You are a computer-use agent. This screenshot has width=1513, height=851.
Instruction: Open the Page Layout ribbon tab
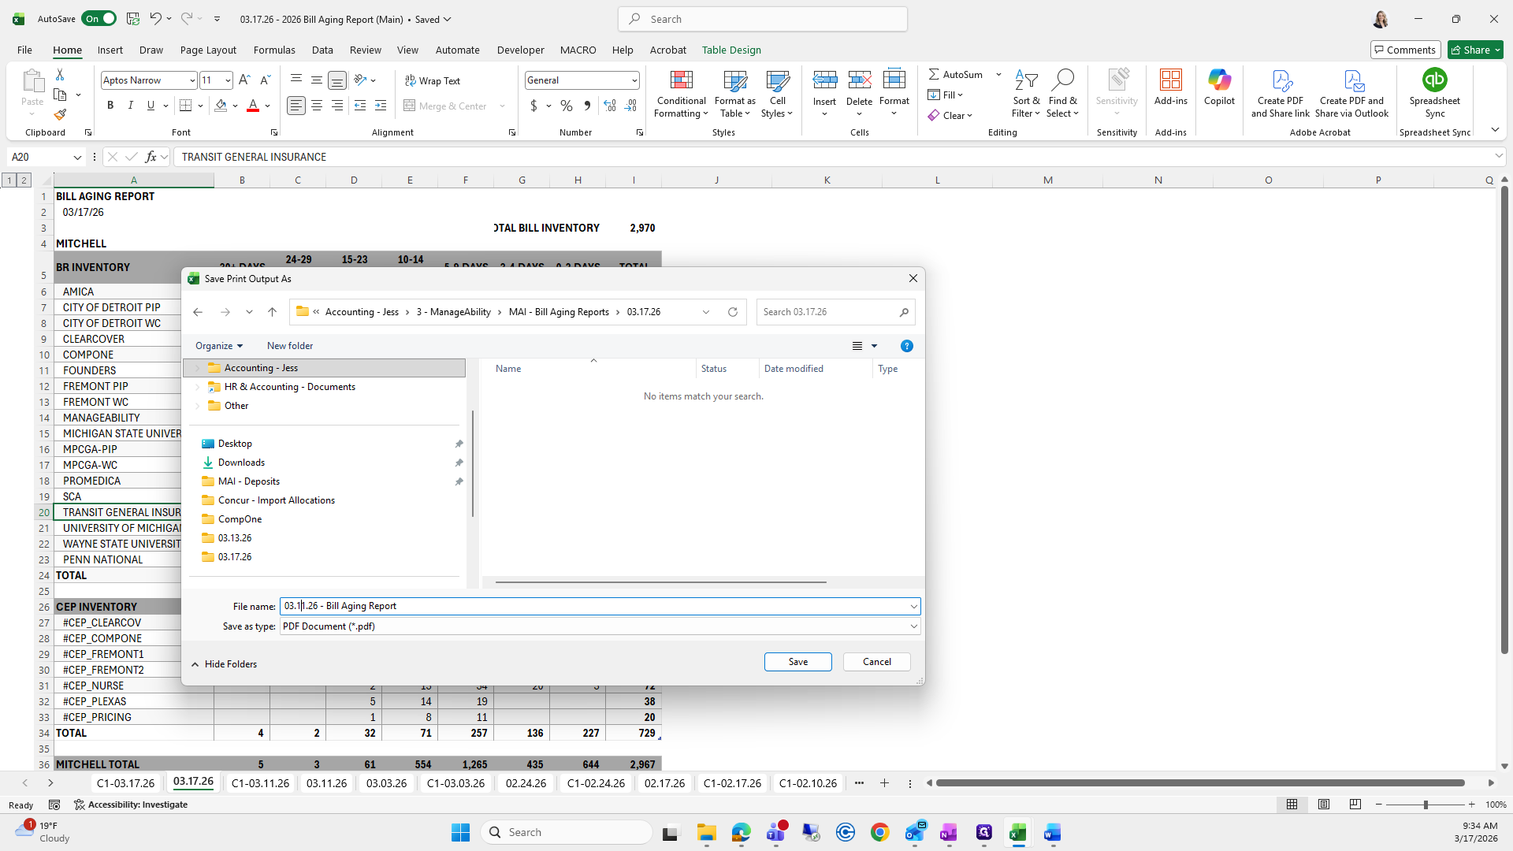(x=208, y=50)
